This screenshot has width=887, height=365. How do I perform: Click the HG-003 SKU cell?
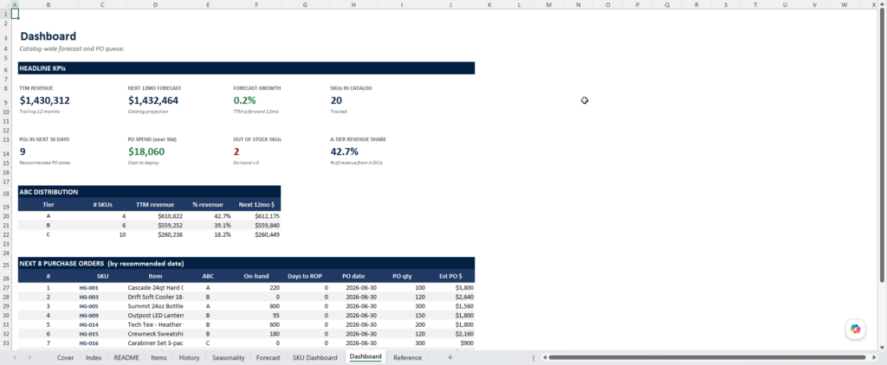[x=102, y=297]
